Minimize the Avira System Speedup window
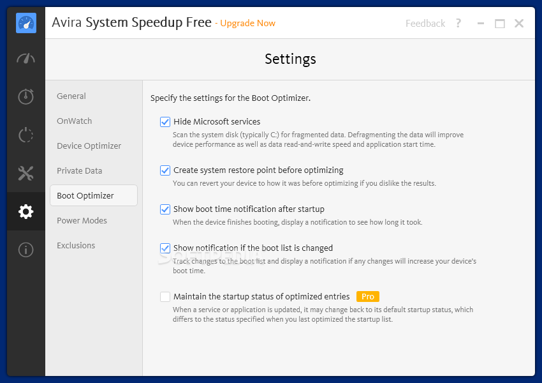The image size is (542, 383). point(481,24)
